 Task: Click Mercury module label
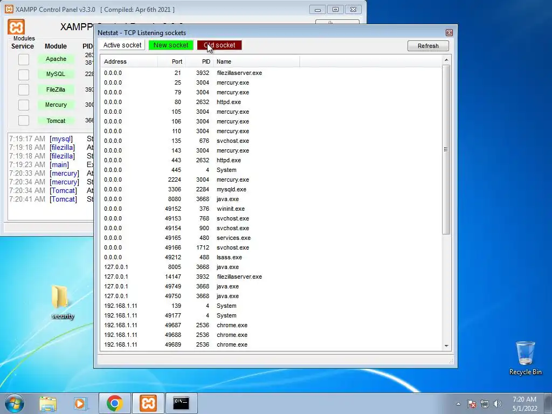[x=56, y=105]
